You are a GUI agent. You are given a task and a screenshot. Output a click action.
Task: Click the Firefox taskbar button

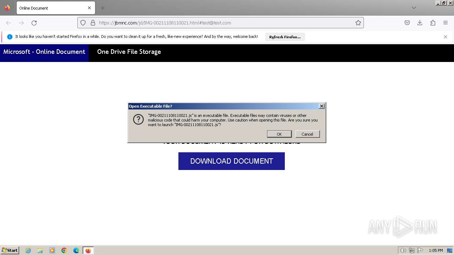(x=88, y=250)
